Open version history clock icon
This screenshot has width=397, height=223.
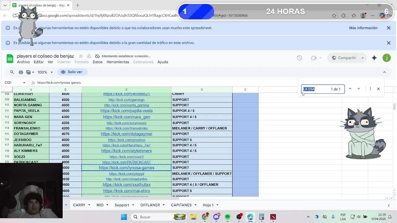(299, 58)
